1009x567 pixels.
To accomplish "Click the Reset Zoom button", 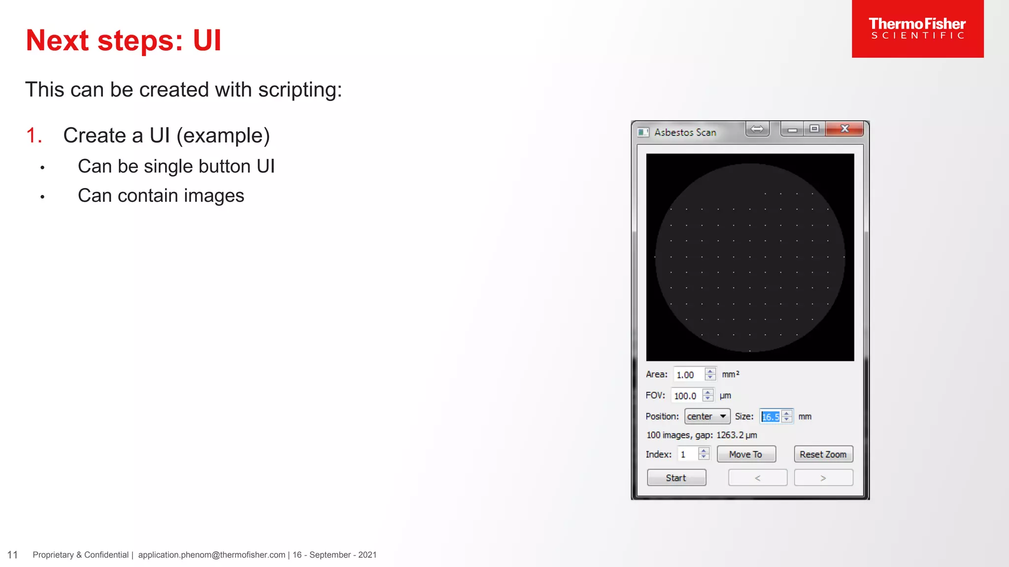I will (823, 454).
